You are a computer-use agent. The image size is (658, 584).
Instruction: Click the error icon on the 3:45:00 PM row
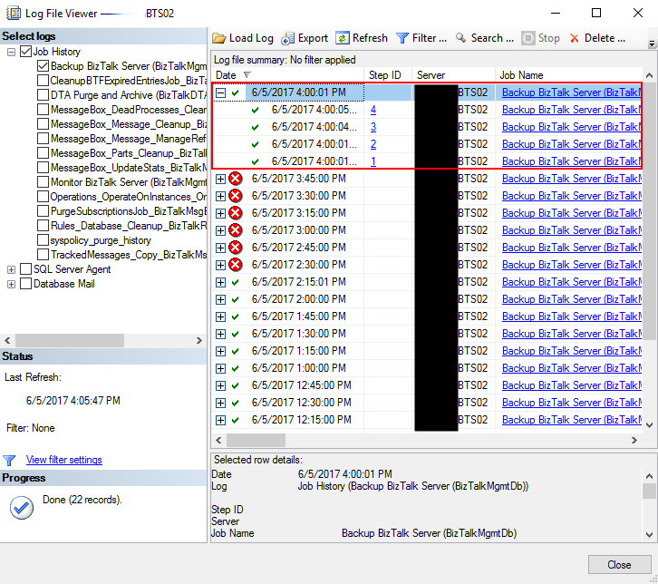[x=236, y=179]
